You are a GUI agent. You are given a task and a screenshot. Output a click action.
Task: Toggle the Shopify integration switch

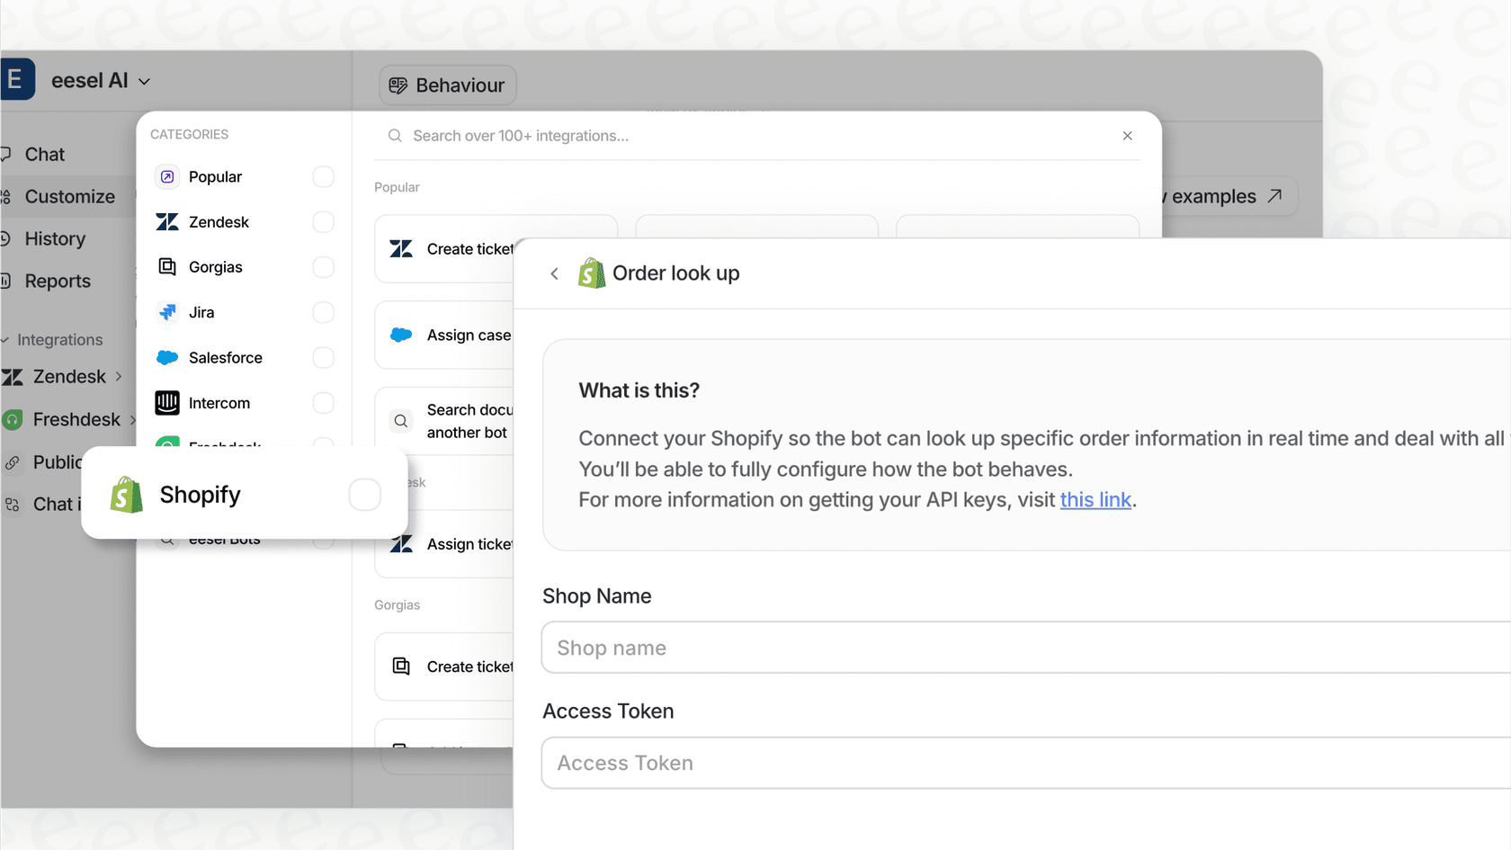[364, 494]
